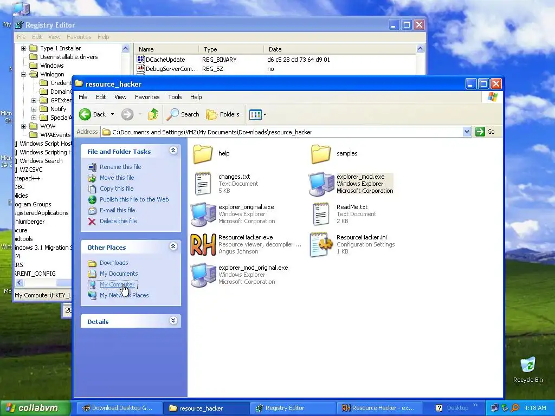Click Move this file link
The width and height of the screenshot is (555, 416).
coord(117,178)
